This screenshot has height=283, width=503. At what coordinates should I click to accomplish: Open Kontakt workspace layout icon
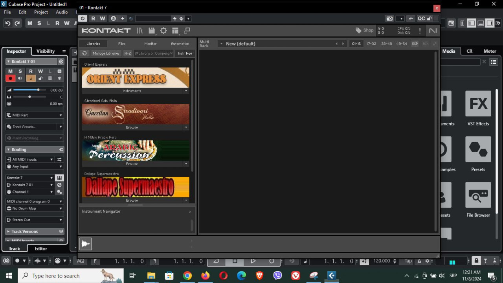click(x=175, y=31)
